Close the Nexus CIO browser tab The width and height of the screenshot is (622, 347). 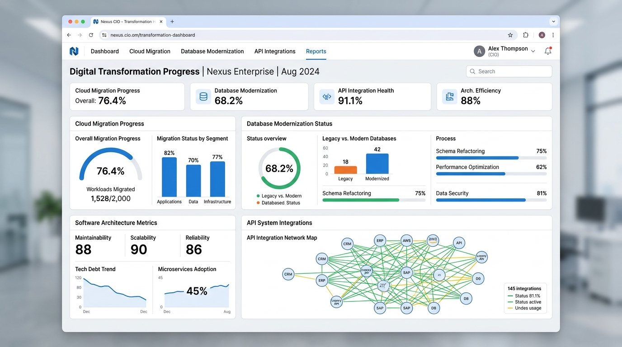click(160, 21)
